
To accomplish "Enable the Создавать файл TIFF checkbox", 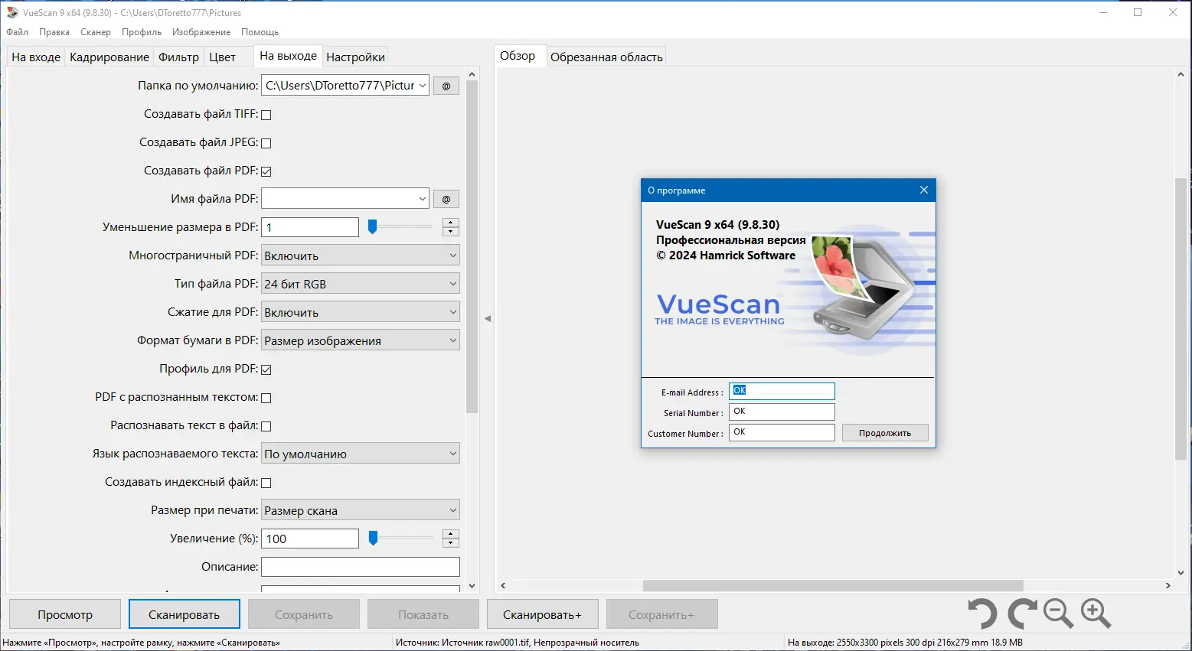I will click(x=266, y=114).
